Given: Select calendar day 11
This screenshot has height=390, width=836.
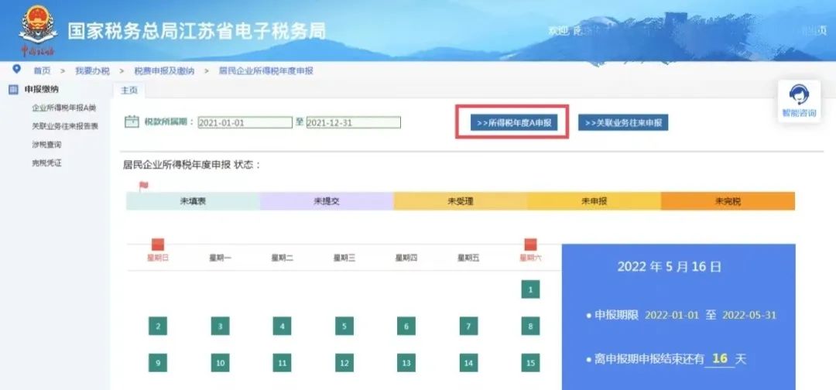Looking at the screenshot, I should click(282, 363).
